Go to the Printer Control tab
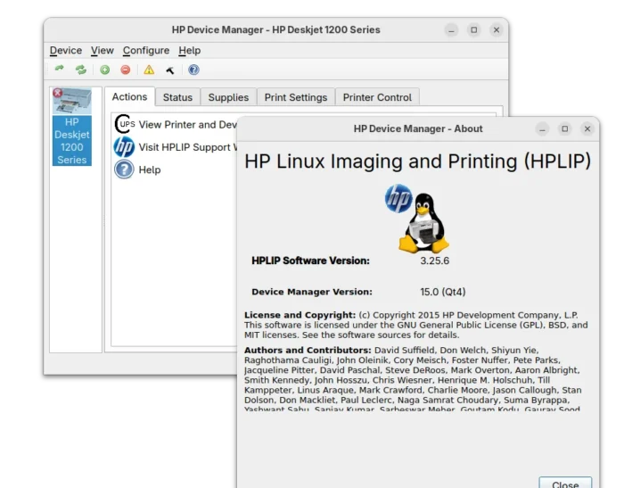 click(x=377, y=97)
